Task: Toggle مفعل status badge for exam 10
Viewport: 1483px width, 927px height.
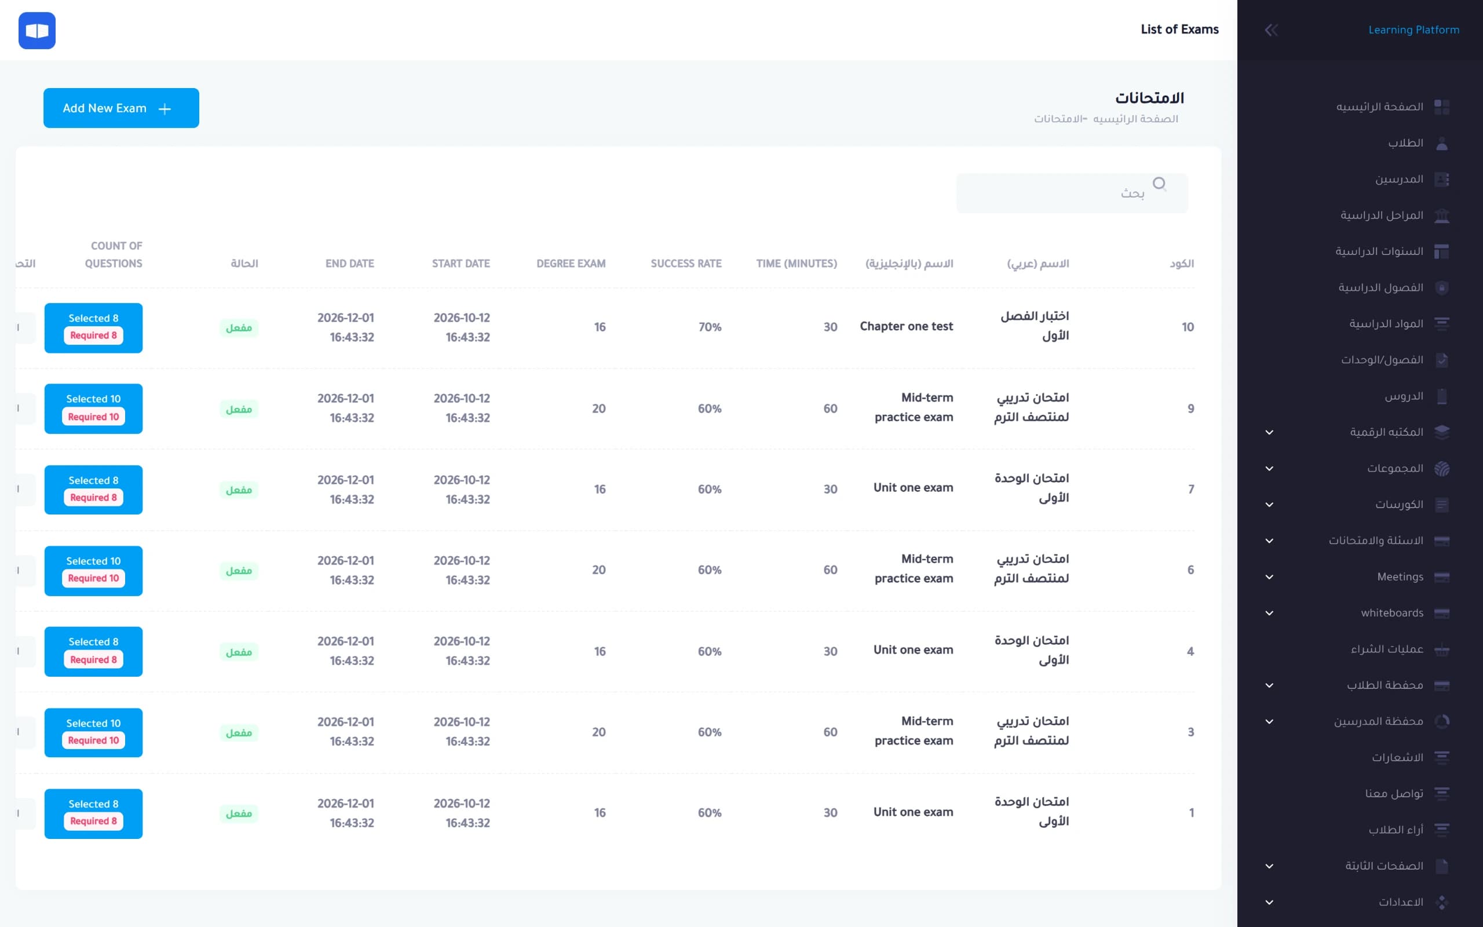Action: click(239, 328)
